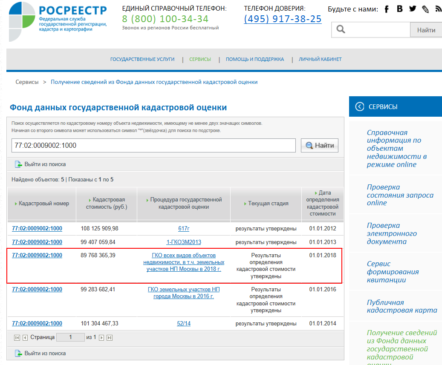Go to the last results page icon
The width and height of the screenshot is (442, 365).
(110, 337)
